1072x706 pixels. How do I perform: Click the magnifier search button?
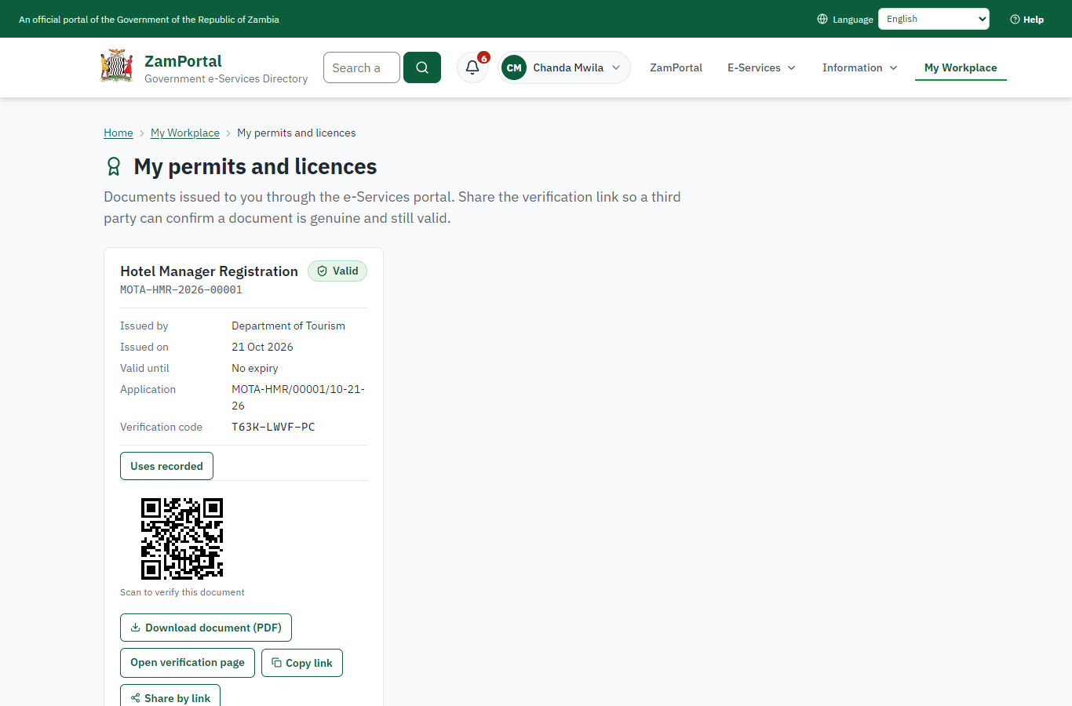(x=422, y=67)
